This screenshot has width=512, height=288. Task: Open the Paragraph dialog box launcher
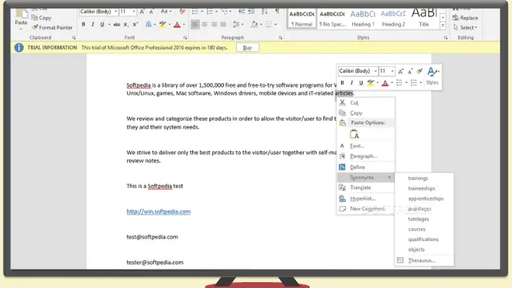(x=280, y=38)
